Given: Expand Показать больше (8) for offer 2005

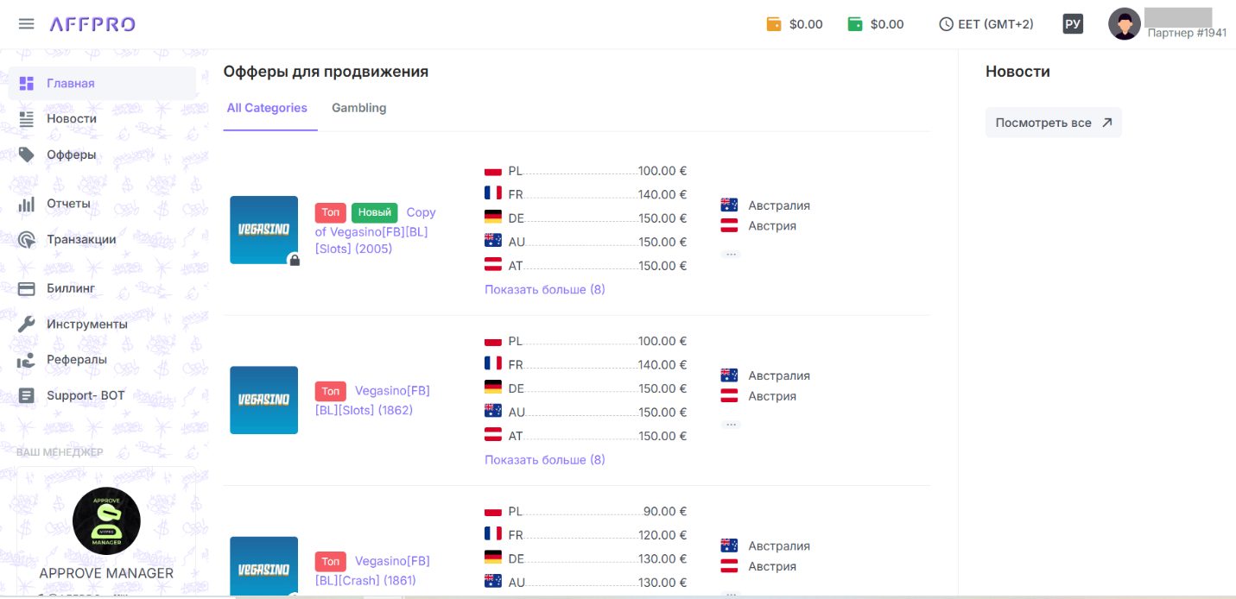Looking at the screenshot, I should coord(545,290).
